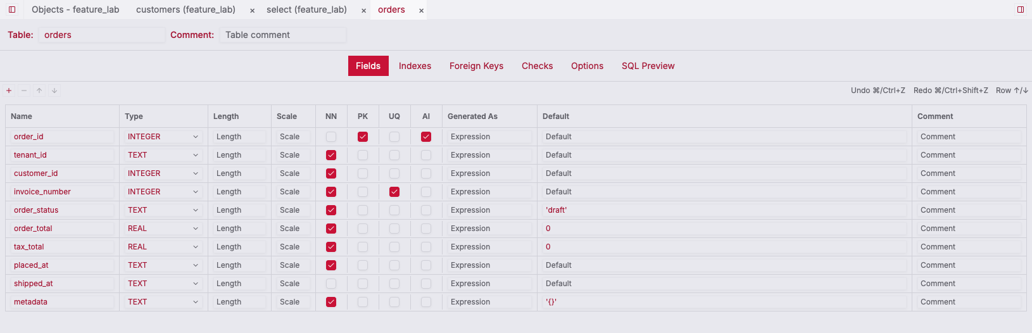
Task: Toggle the left sidebar panel icon
Action: click(12, 9)
